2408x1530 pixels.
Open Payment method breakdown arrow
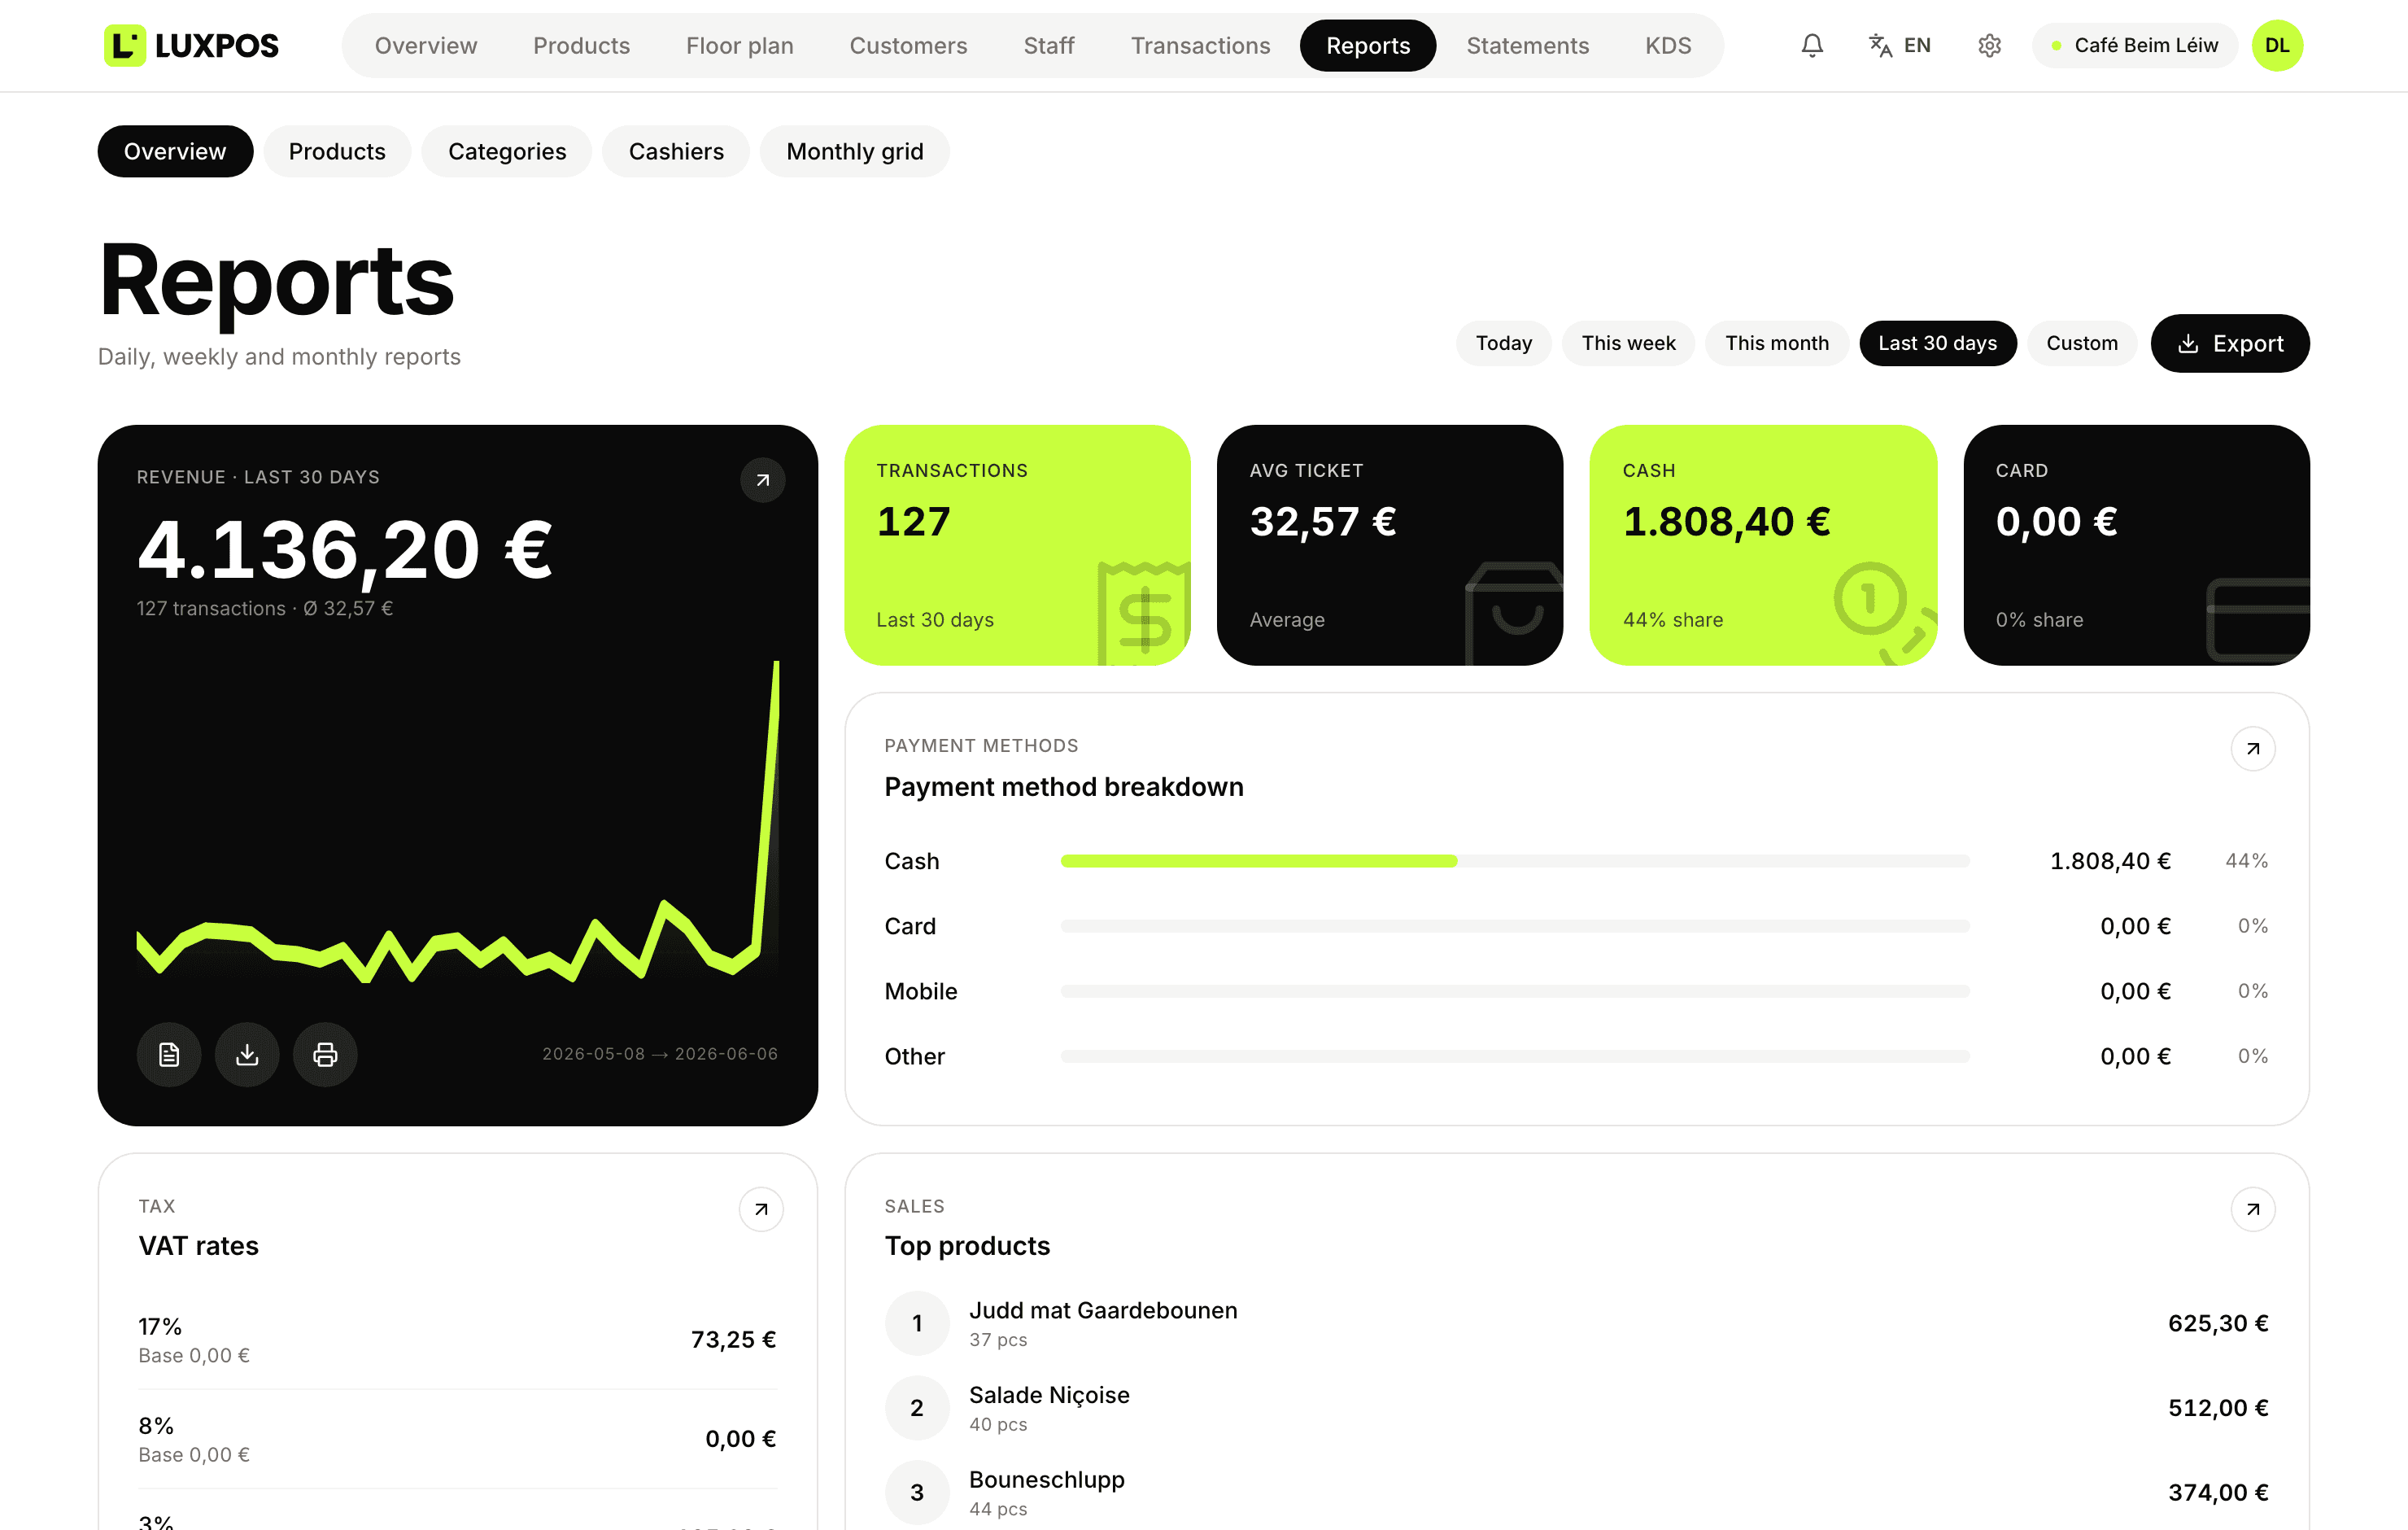tap(2252, 749)
